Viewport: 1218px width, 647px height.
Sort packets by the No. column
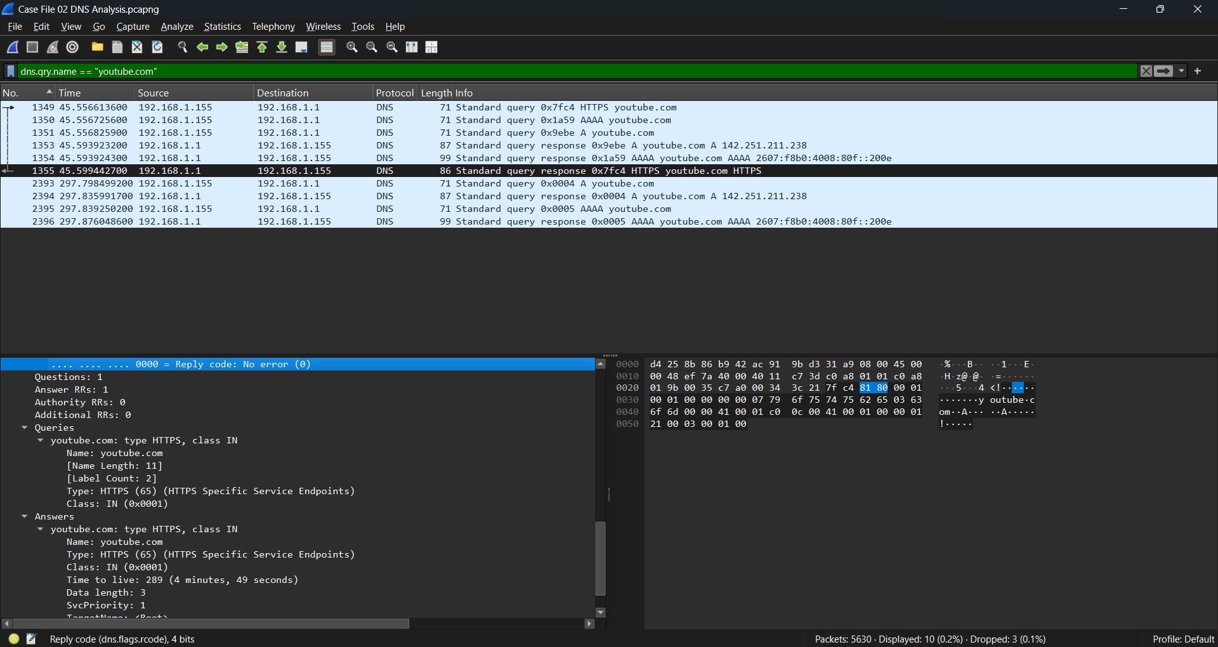click(x=28, y=93)
